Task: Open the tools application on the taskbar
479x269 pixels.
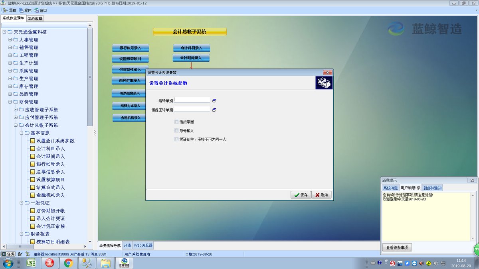Action: 87,263
